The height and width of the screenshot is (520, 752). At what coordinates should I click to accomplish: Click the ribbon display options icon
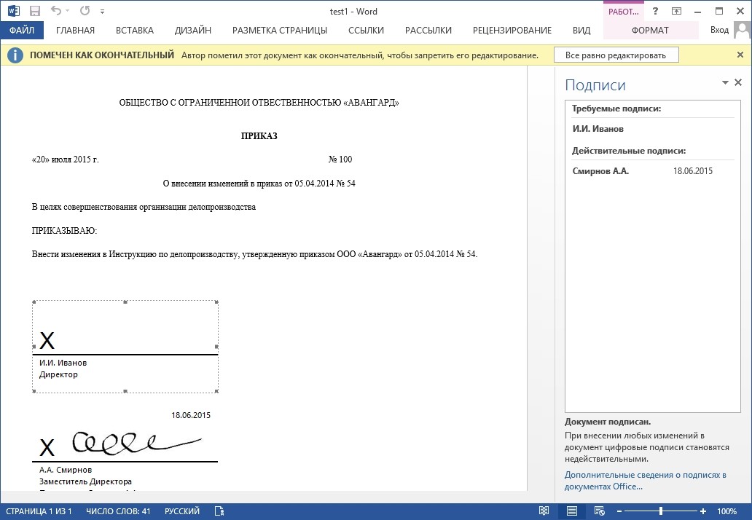676,11
